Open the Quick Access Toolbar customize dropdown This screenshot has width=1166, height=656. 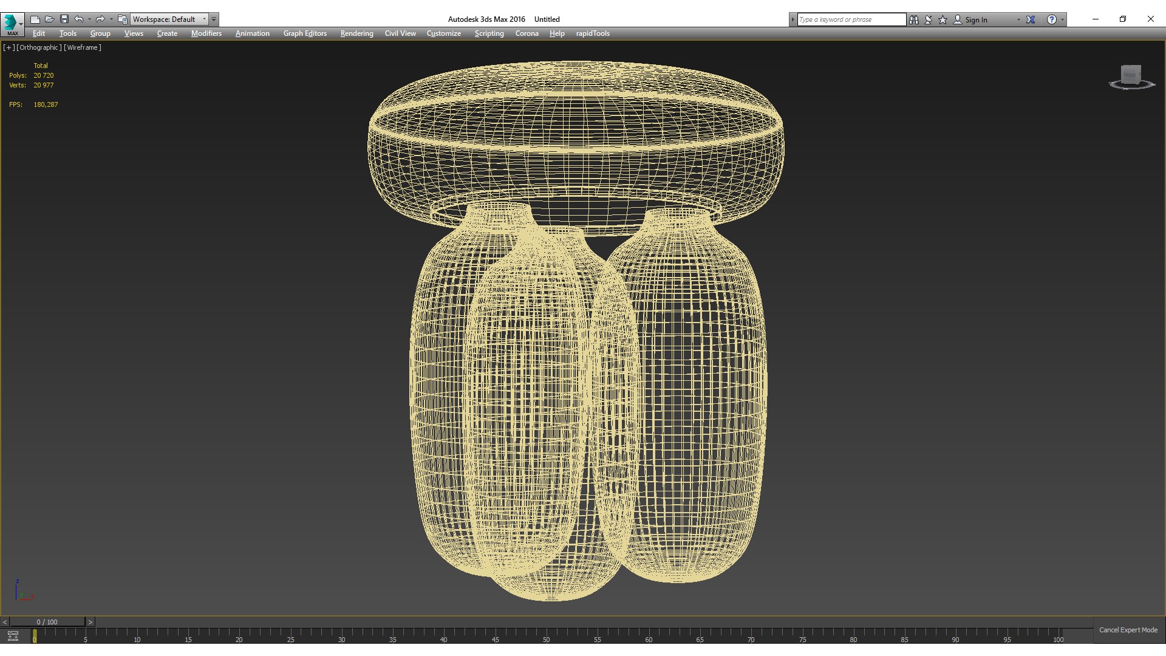[x=214, y=19]
